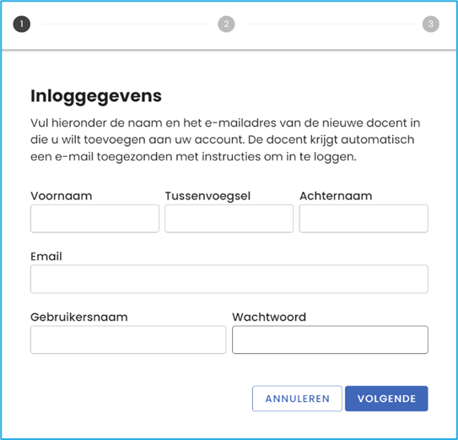Continue with the Volgende button
This screenshot has height=440, width=458.
click(x=386, y=399)
